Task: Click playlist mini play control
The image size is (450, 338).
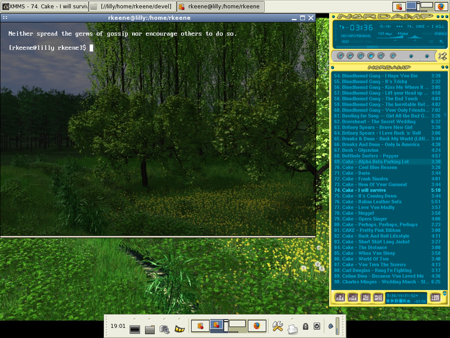Action: [x=392, y=301]
